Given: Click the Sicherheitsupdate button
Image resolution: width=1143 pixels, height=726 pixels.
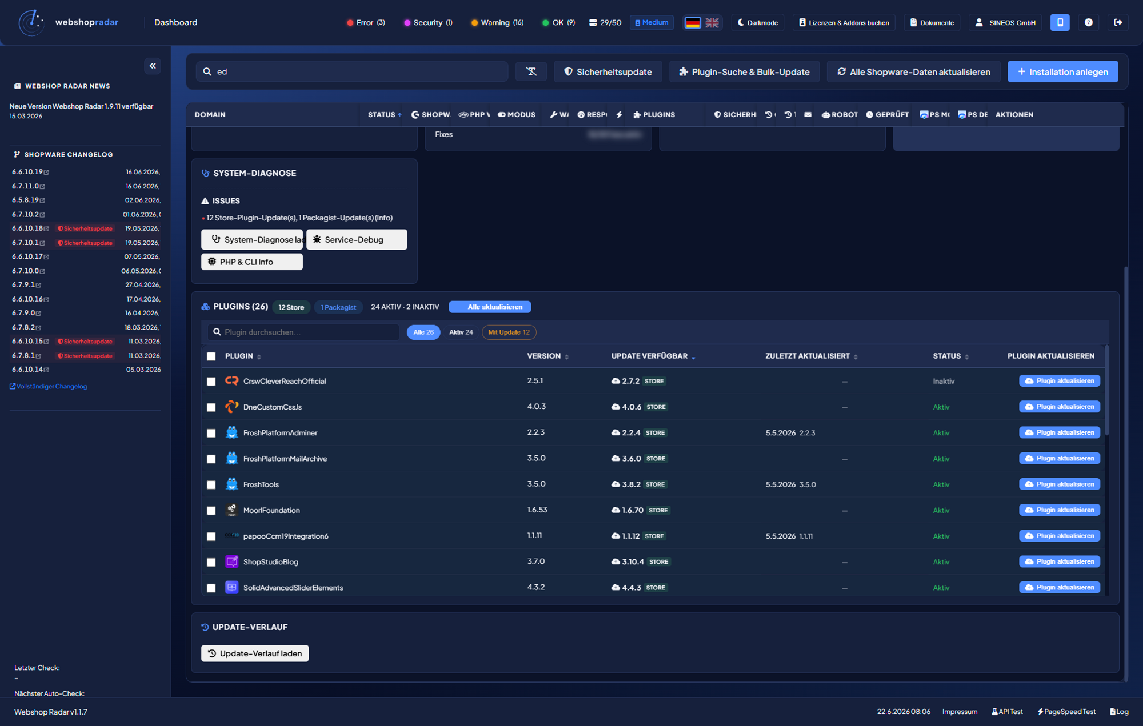Looking at the screenshot, I should [x=608, y=72].
